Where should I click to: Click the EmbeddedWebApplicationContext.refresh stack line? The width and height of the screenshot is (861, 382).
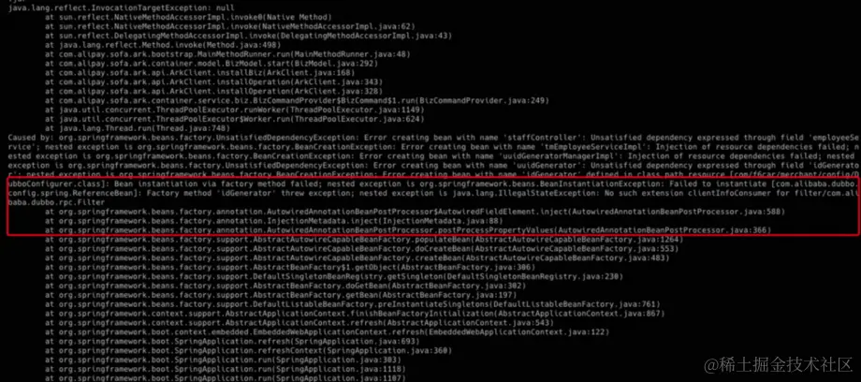point(327,331)
